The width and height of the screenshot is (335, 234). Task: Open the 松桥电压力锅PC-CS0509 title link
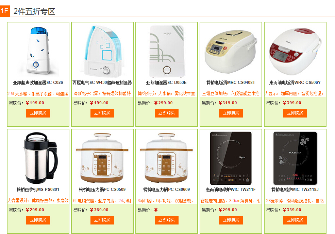pos(102,190)
